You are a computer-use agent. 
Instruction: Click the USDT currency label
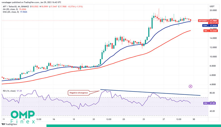[x=212, y=6]
